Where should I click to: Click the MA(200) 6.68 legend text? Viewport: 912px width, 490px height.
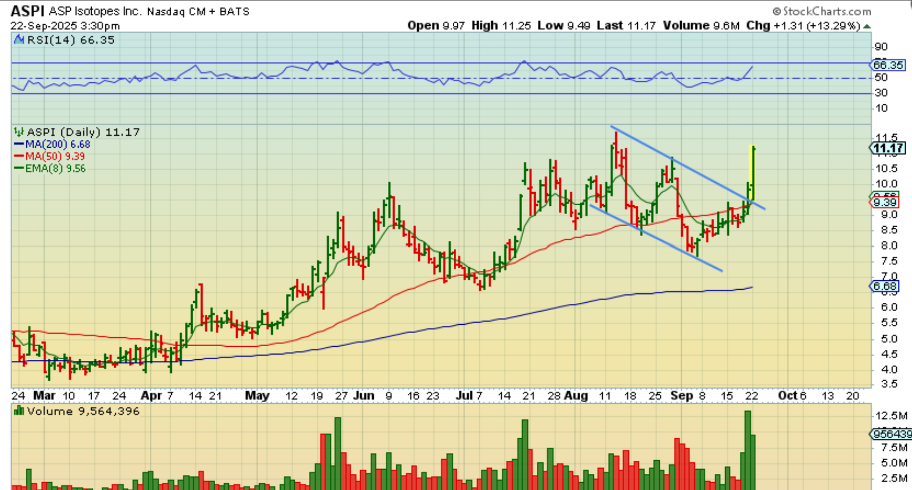click(x=58, y=144)
